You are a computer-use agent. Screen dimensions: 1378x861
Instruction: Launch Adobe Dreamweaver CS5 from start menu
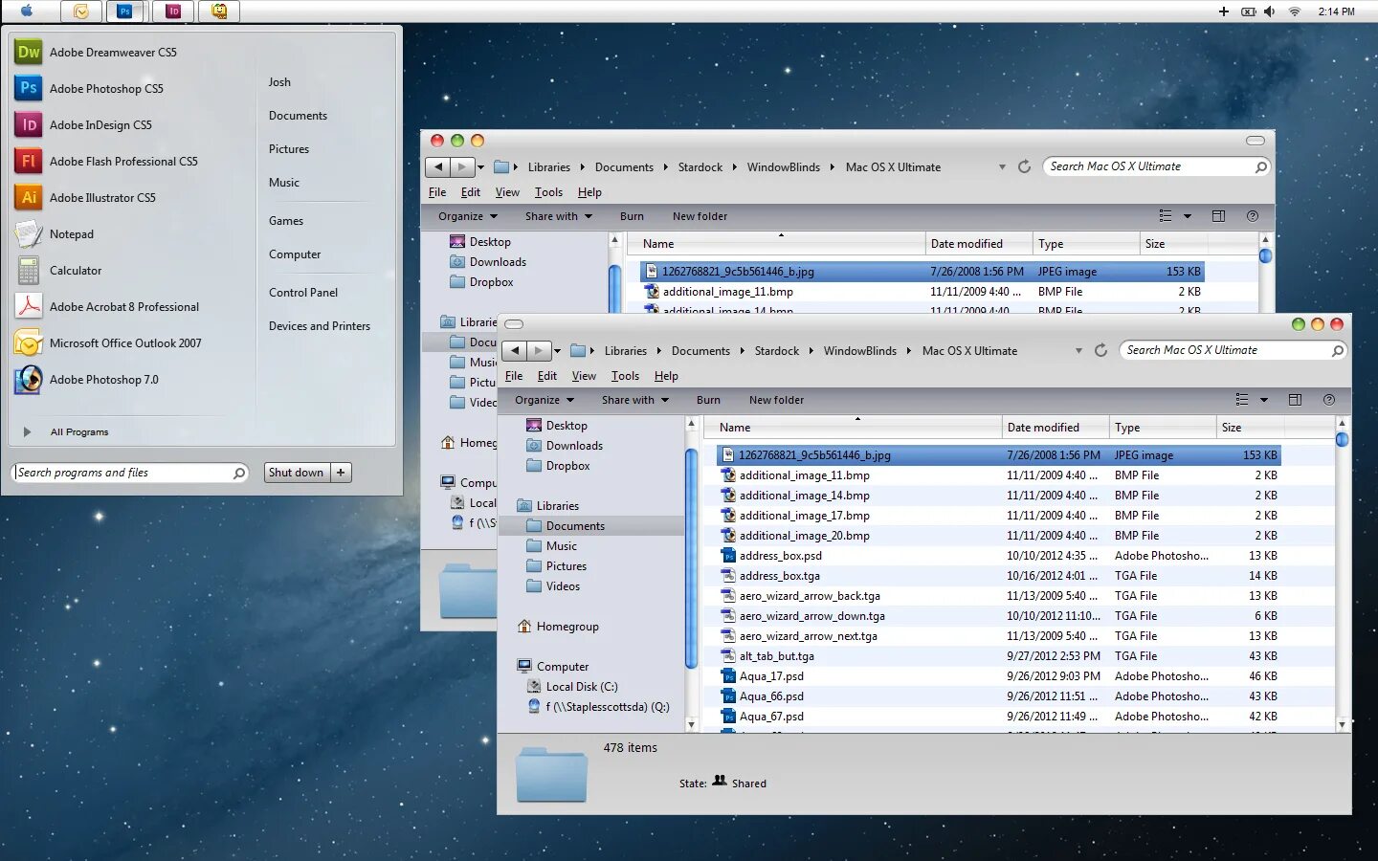click(x=113, y=53)
